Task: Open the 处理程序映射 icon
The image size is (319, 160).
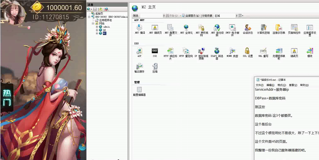Action: [x=278, y=51]
